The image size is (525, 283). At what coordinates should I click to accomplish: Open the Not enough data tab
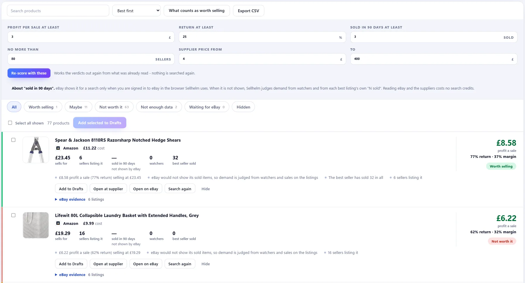[x=159, y=107]
